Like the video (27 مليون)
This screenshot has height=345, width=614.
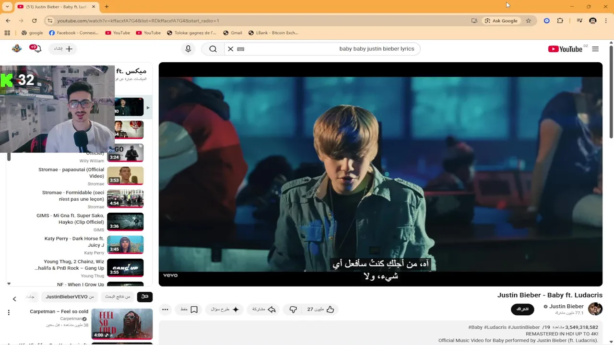pos(320,310)
